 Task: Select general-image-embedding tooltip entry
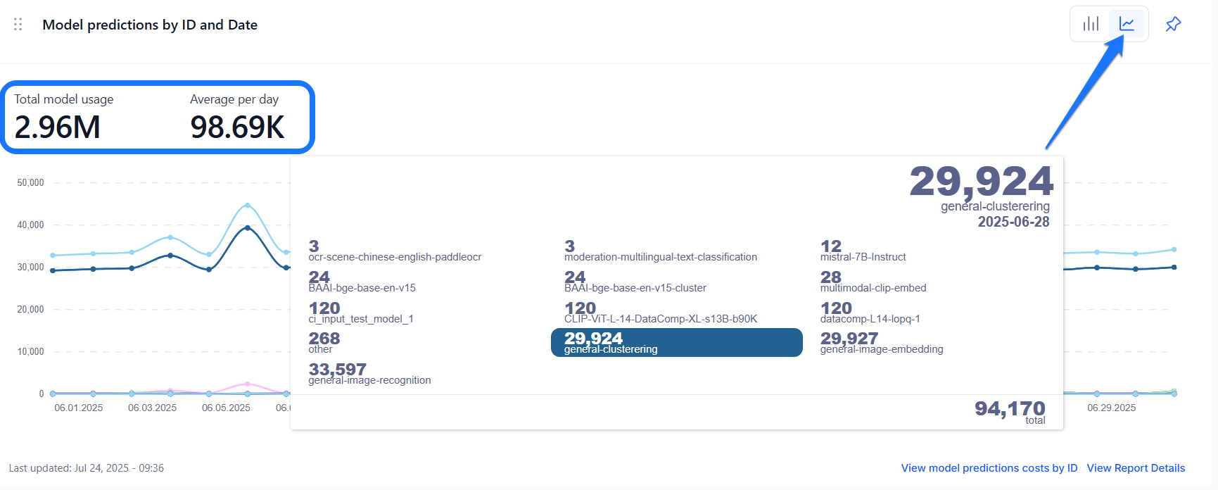pos(882,343)
